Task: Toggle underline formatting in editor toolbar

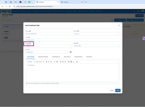Action: click(x=51, y=62)
